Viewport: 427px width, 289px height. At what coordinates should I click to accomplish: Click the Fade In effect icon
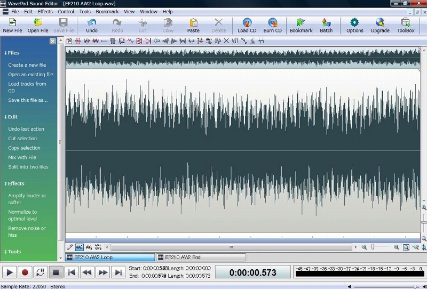pos(165,41)
